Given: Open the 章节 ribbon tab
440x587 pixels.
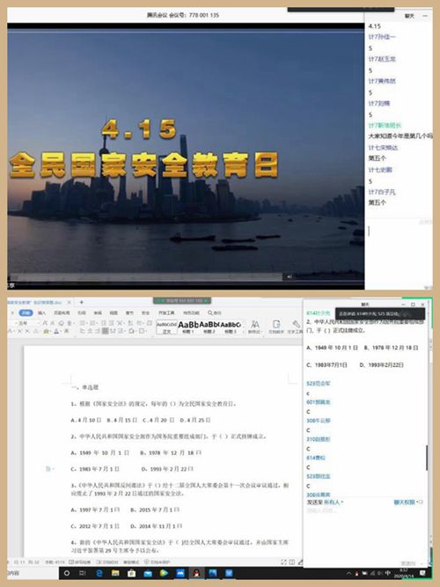Looking at the screenshot, I should (x=129, y=312).
